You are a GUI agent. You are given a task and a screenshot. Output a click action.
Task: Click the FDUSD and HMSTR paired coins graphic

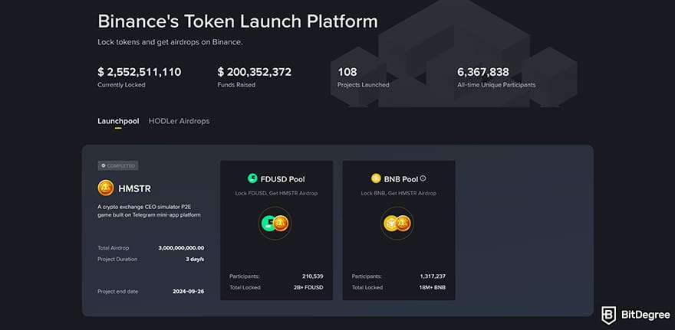(x=275, y=224)
